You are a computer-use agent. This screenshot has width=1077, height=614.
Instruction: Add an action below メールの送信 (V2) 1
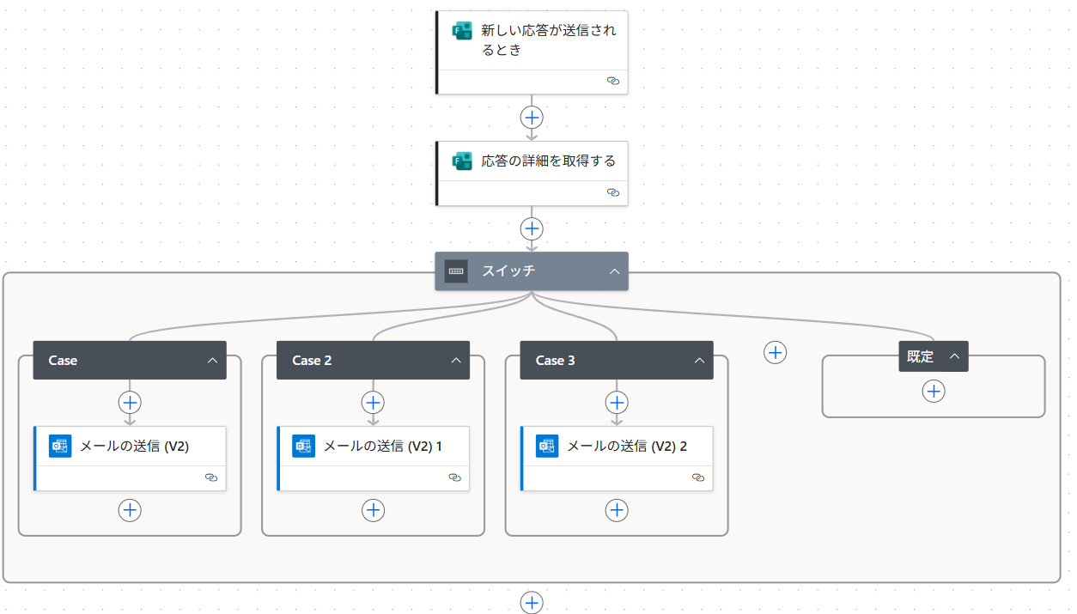(373, 510)
